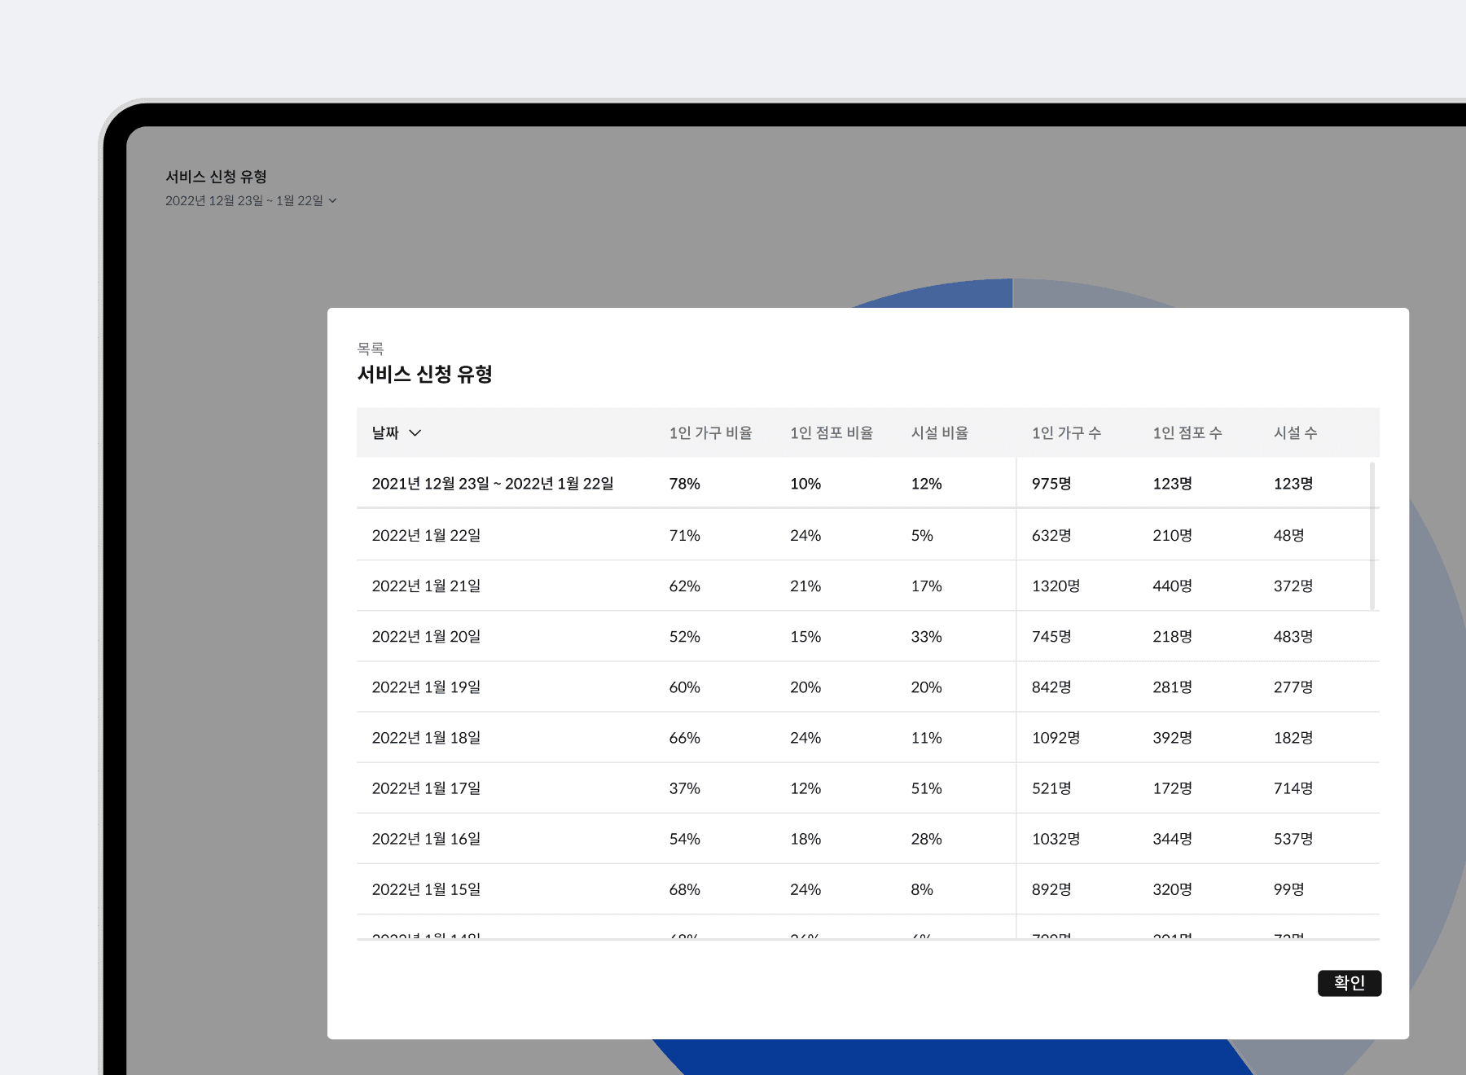The width and height of the screenshot is (1466, 1075).
Task: Select the 1인 점포 비율 column header
Action: point(832,432)
